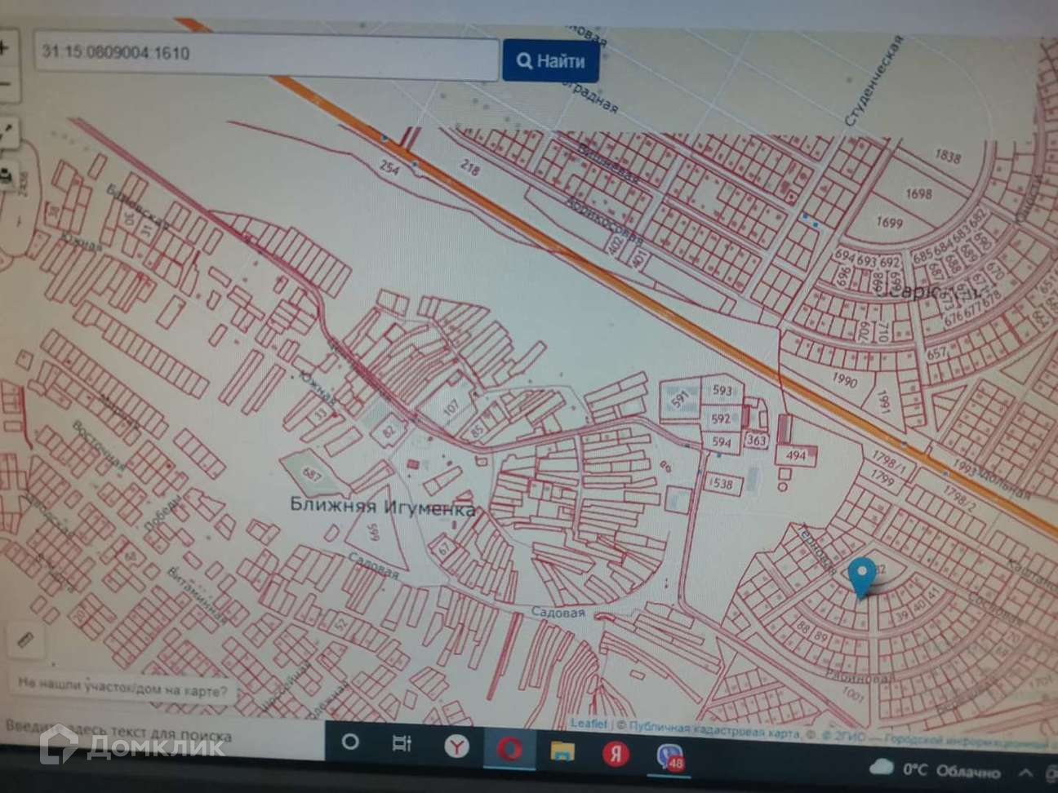Open the 'Не нашли участок/дом на карте?' prompt
The image size is (1058, 793).
[x=123, y=687]
